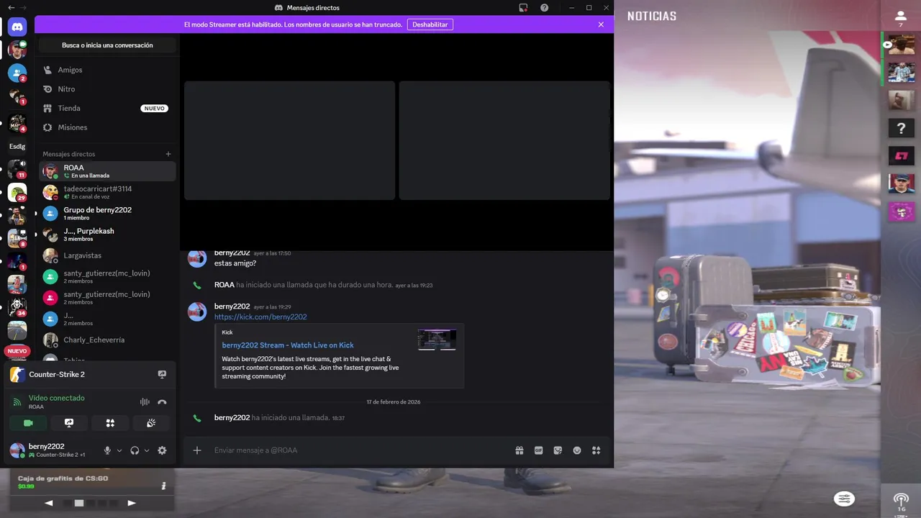Toggle noise suppression waveform icon
921x518 pixels.
click(x=145, y=402)
